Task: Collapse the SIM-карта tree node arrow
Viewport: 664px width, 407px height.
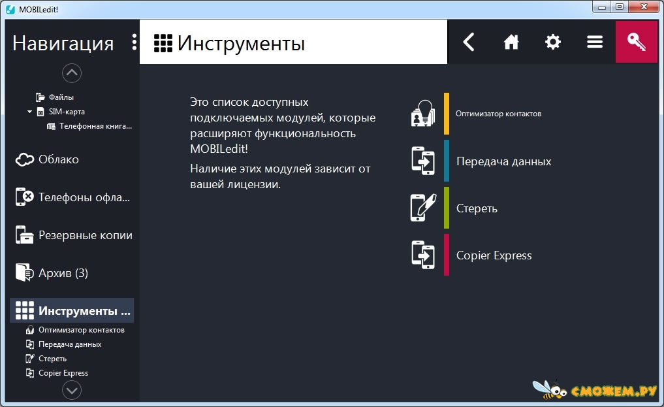Action: [x=29, y=112]
